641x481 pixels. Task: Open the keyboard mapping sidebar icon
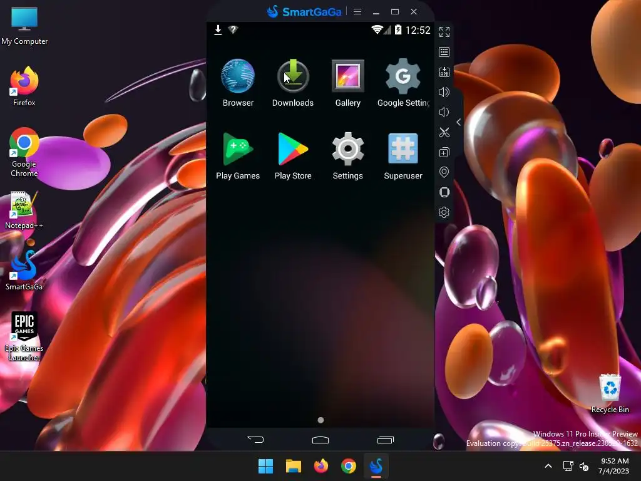click(x=444, y=52)
